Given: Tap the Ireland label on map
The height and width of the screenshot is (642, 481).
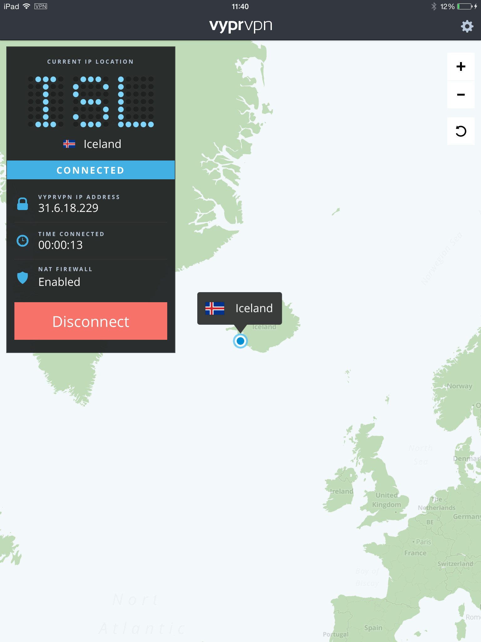Looking at the screenshot, I should 342,491.
